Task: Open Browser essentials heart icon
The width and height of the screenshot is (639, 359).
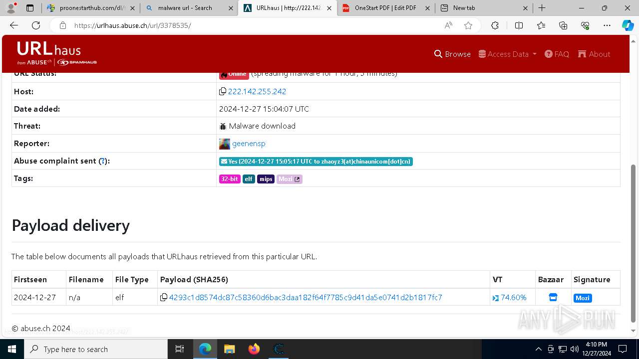Action: [x=586, y=25]
